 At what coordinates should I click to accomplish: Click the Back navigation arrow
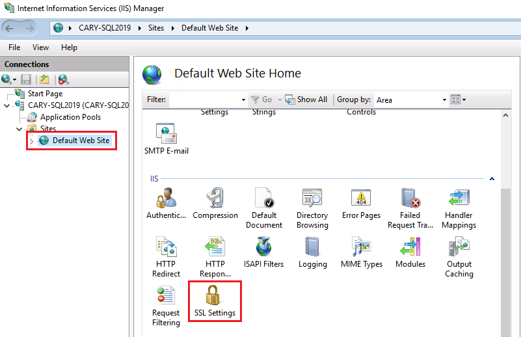9,28
